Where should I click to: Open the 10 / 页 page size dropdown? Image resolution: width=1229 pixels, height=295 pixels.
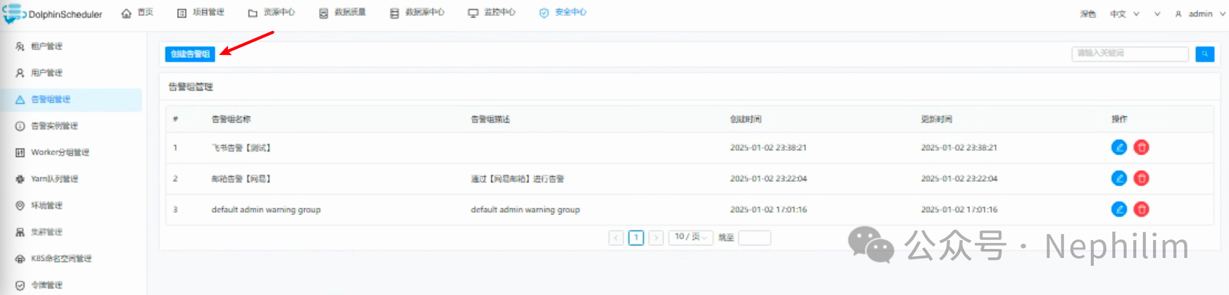coord(691,237)
